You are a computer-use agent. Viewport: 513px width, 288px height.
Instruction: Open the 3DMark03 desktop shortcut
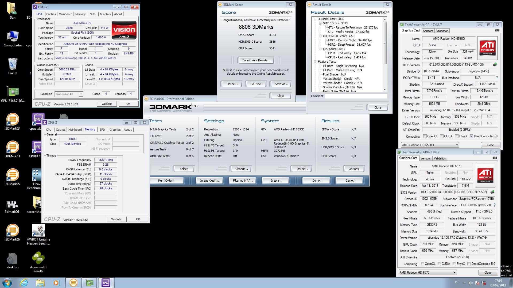(x=13, y=122)
